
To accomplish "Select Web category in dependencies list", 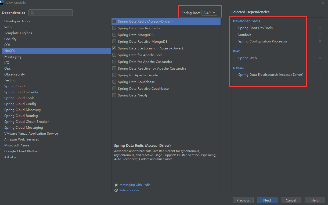I will point(57,27).
